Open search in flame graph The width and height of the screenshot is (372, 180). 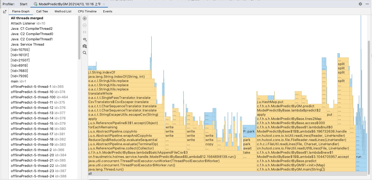click(85, 53)
